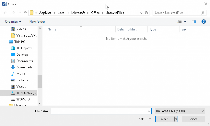Click the New folder button

37,22
